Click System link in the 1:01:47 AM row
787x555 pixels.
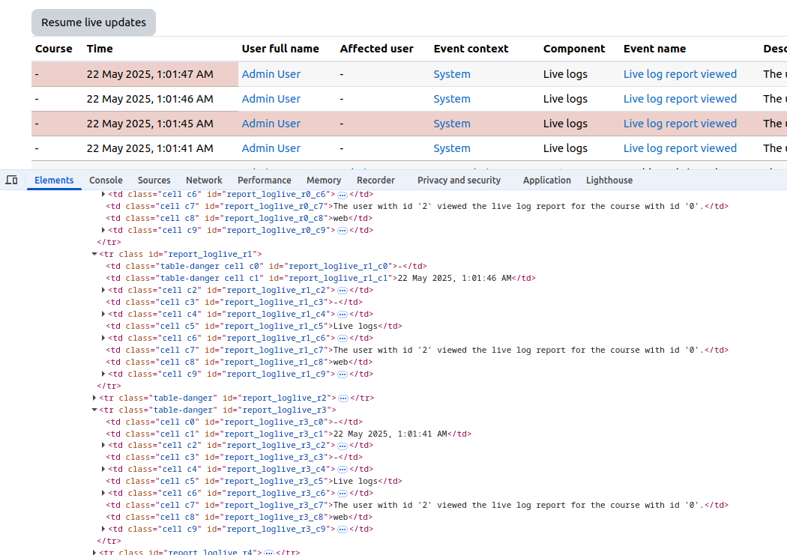click(x=452, y=74)
